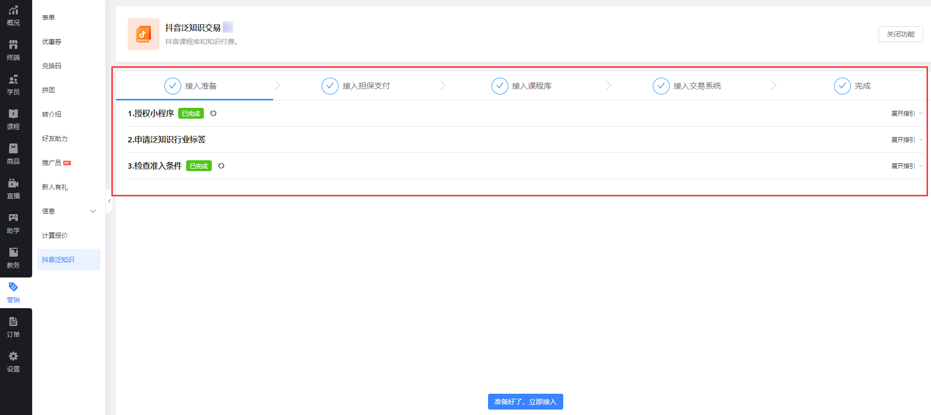931x415 pixels.
Task: Select the 营销 marketing sidebar icon
Action: 13,293
